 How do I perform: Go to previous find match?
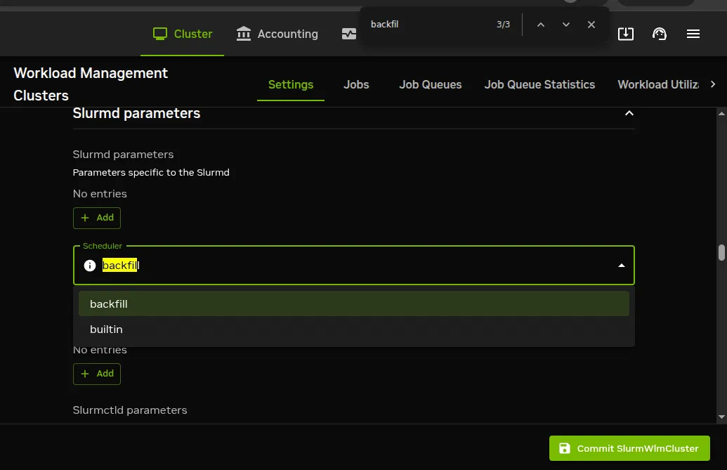[541, 25]
